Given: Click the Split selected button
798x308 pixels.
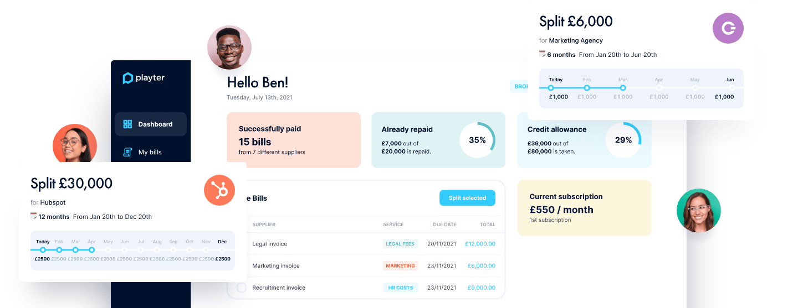Looking at the screenshot, I should [468, 198].
